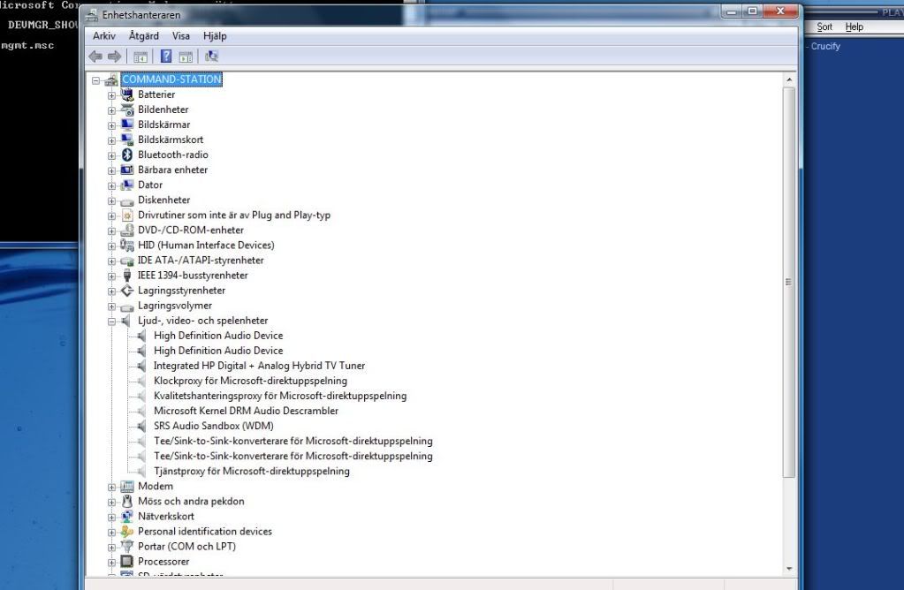This screenshot has width=904, height=590.
Task: Click the SRS Audio Sandbox speaker icon
Action: [141, 426]
